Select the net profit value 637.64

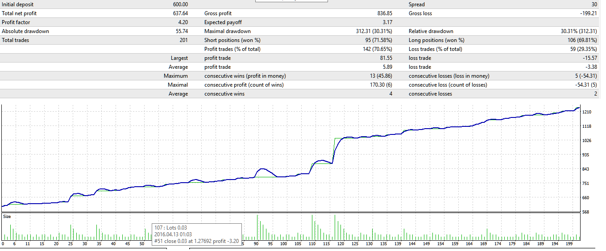point(180,13)
